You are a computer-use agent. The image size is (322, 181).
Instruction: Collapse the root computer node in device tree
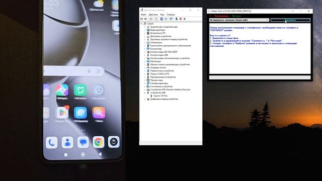tap(141, 24)
